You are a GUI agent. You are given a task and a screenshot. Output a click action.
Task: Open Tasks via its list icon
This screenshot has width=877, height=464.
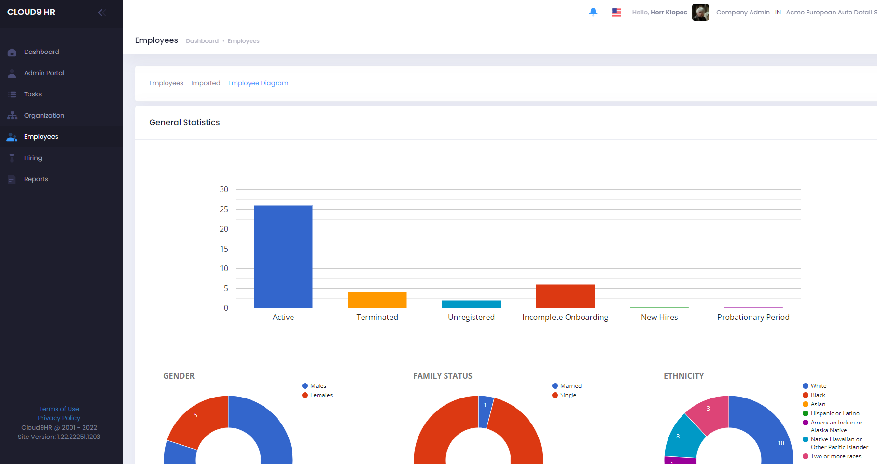(x=12, y=94)
